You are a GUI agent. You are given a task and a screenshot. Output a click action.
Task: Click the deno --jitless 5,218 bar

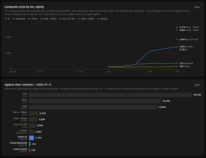[x=34, y=113]
